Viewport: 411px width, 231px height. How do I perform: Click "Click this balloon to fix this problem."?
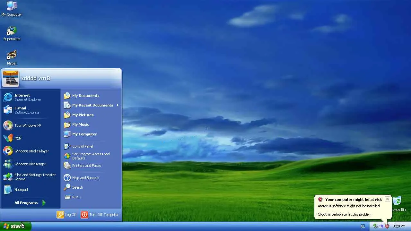click(x=345, y=214)
